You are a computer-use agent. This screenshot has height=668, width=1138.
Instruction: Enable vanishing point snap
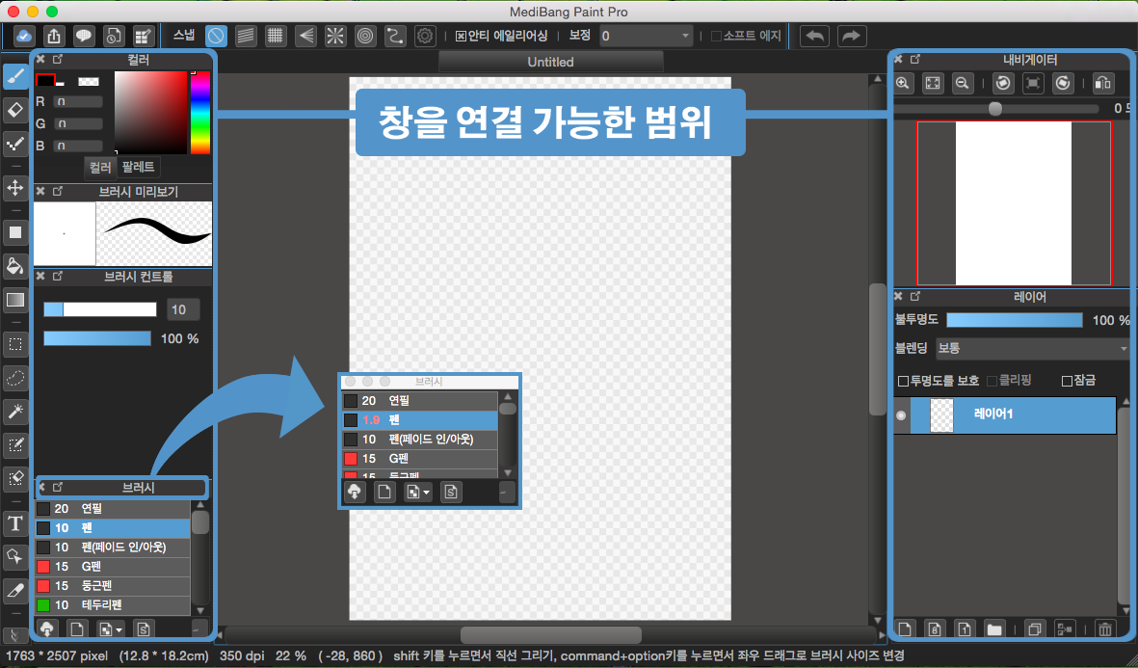(305, 36)
